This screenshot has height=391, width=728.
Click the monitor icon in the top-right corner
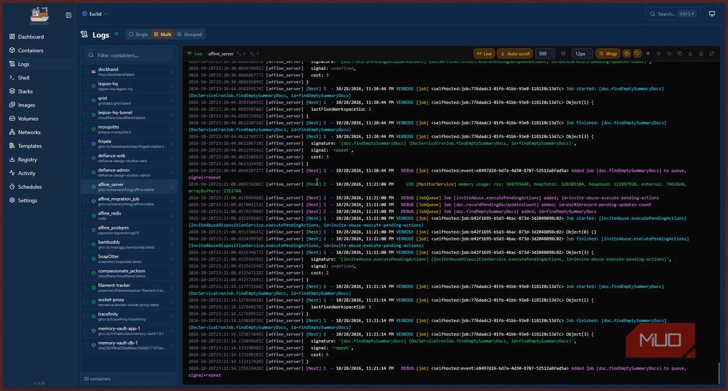[712, 14]
